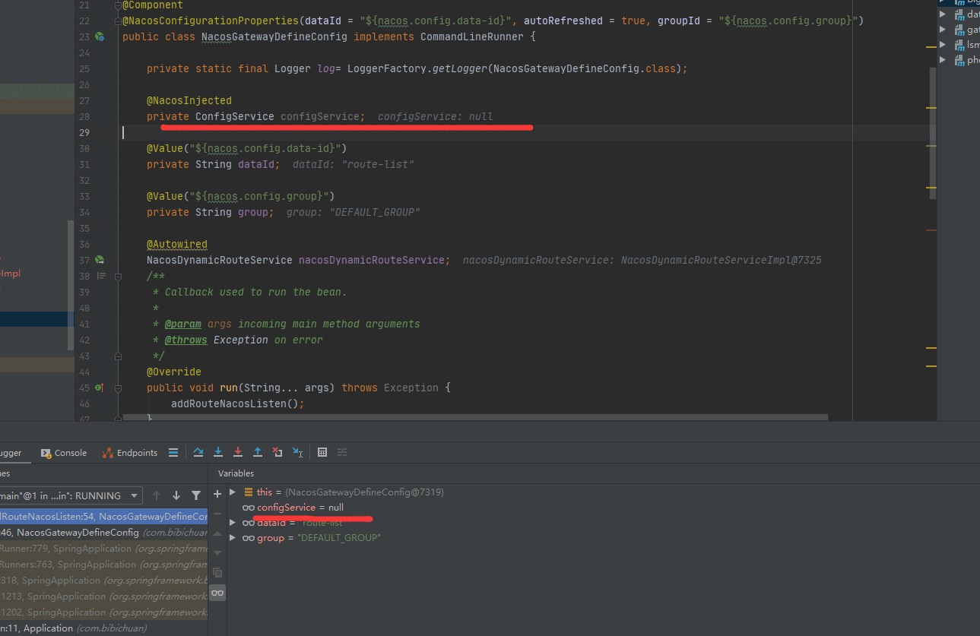Click the Step Out icon
This screenshot has height=636, width=980.
(258, 452)
